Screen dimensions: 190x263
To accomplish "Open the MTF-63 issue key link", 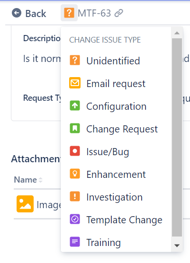I will pos(94,13).
